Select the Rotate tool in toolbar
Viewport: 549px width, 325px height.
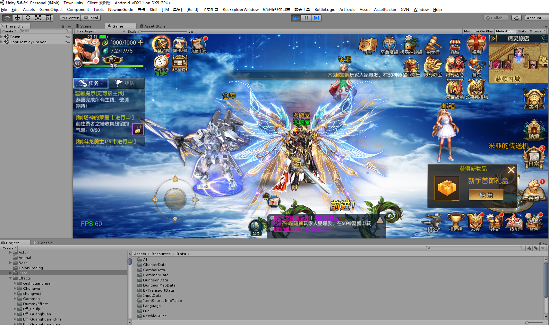point(28,18)
